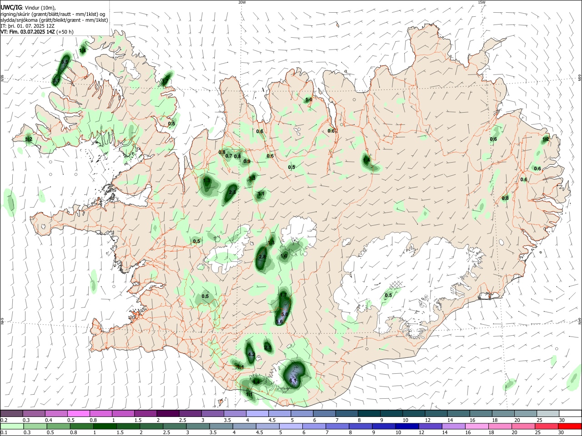Select the pure red 30 rain legend swatch
The height and width of the screenshot is (436, 582).
tap(570, 426)
